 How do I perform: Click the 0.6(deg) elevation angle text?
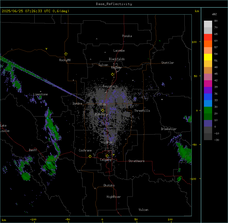click(x=61, y=11)
